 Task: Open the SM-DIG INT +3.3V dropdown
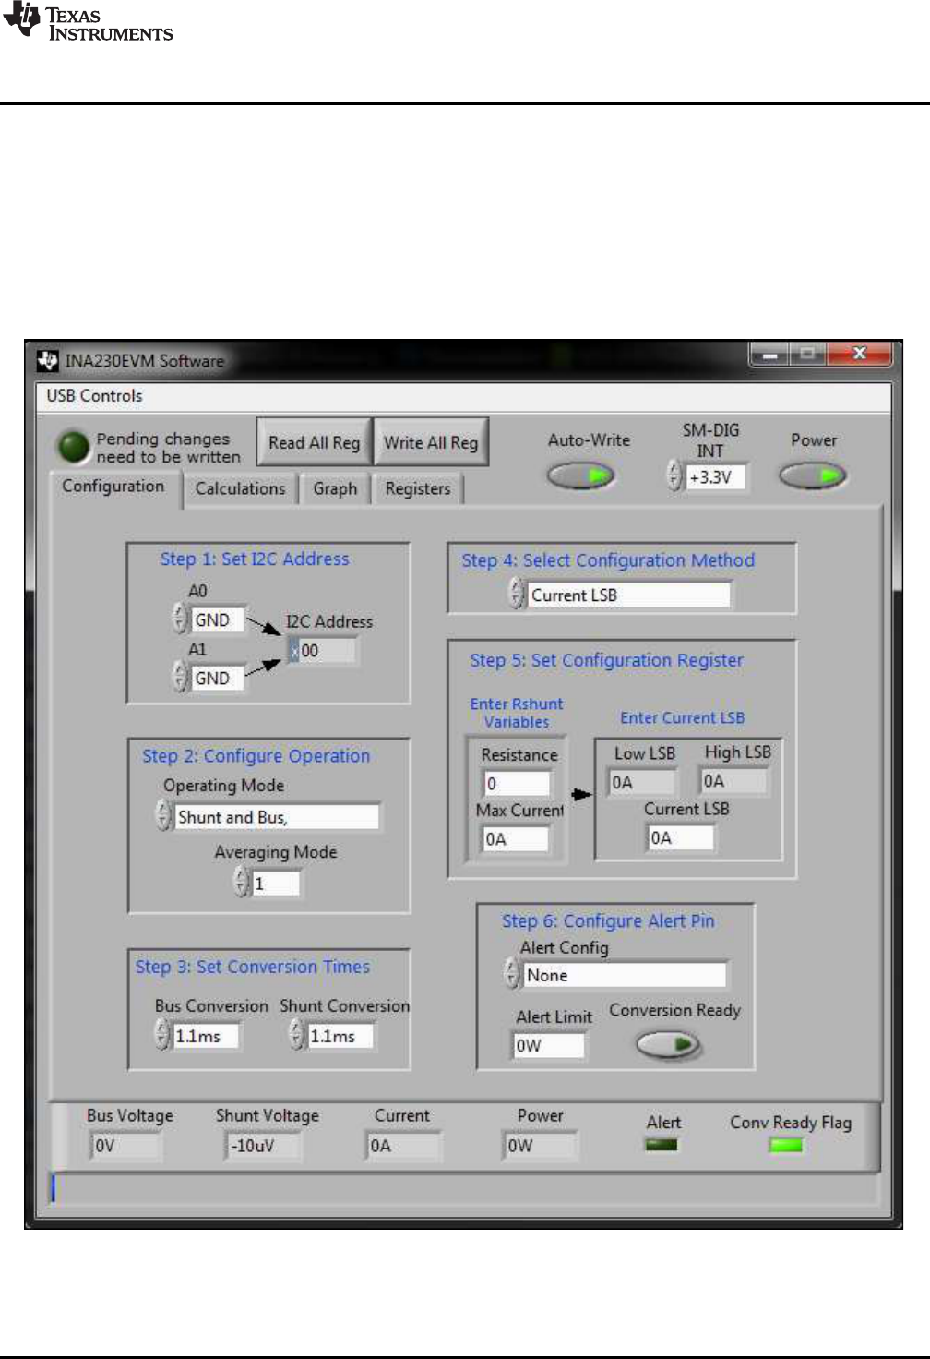tap(716, 477)
